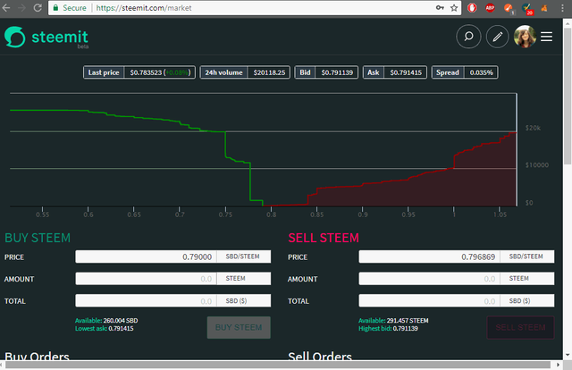This screenshot has width=572, height=370.
Task: Click the orange extension with badge 1
Action: [509, 8]
